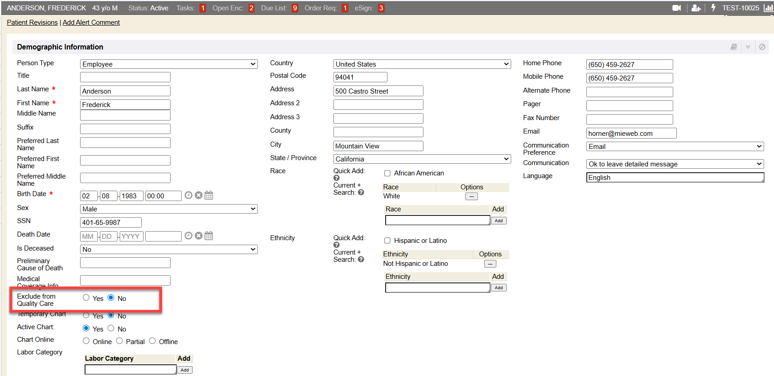This screenshot has height=376, width=774.
Task: Check the African American race checkbox
Action: (387, 173)
